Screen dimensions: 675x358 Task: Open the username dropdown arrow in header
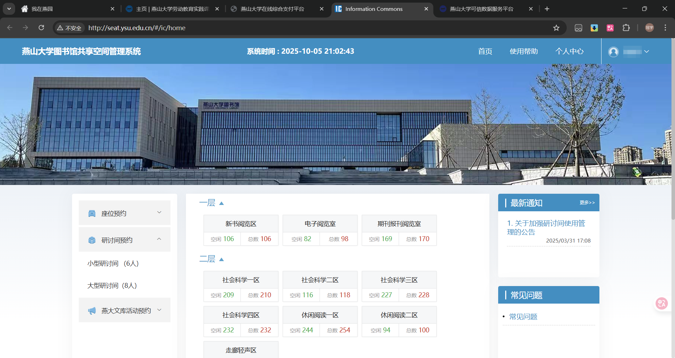click(x=647, y=52)
